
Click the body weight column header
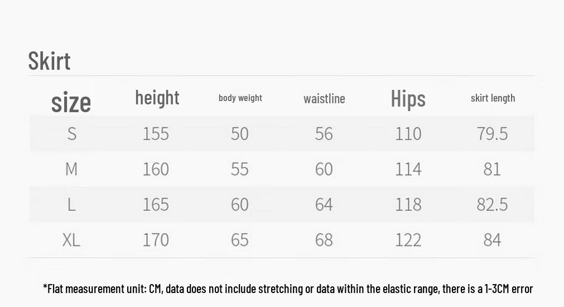tap(240, 98)
